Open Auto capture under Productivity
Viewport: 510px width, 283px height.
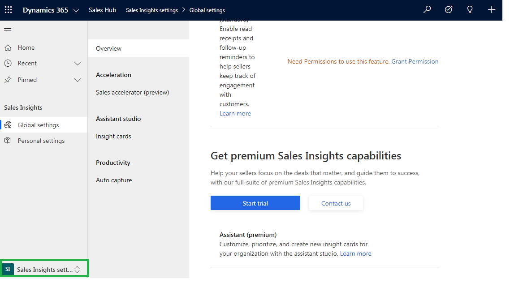click(114, 180)
